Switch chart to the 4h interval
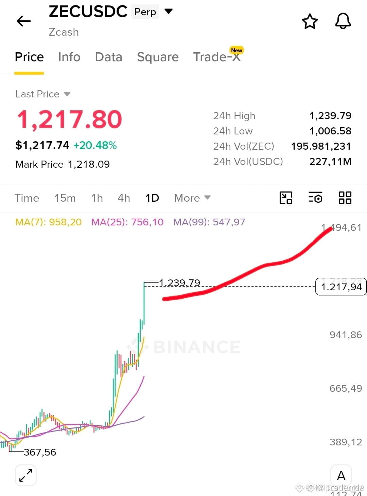This screenshot has height=496, width=367. pos(124,198)
